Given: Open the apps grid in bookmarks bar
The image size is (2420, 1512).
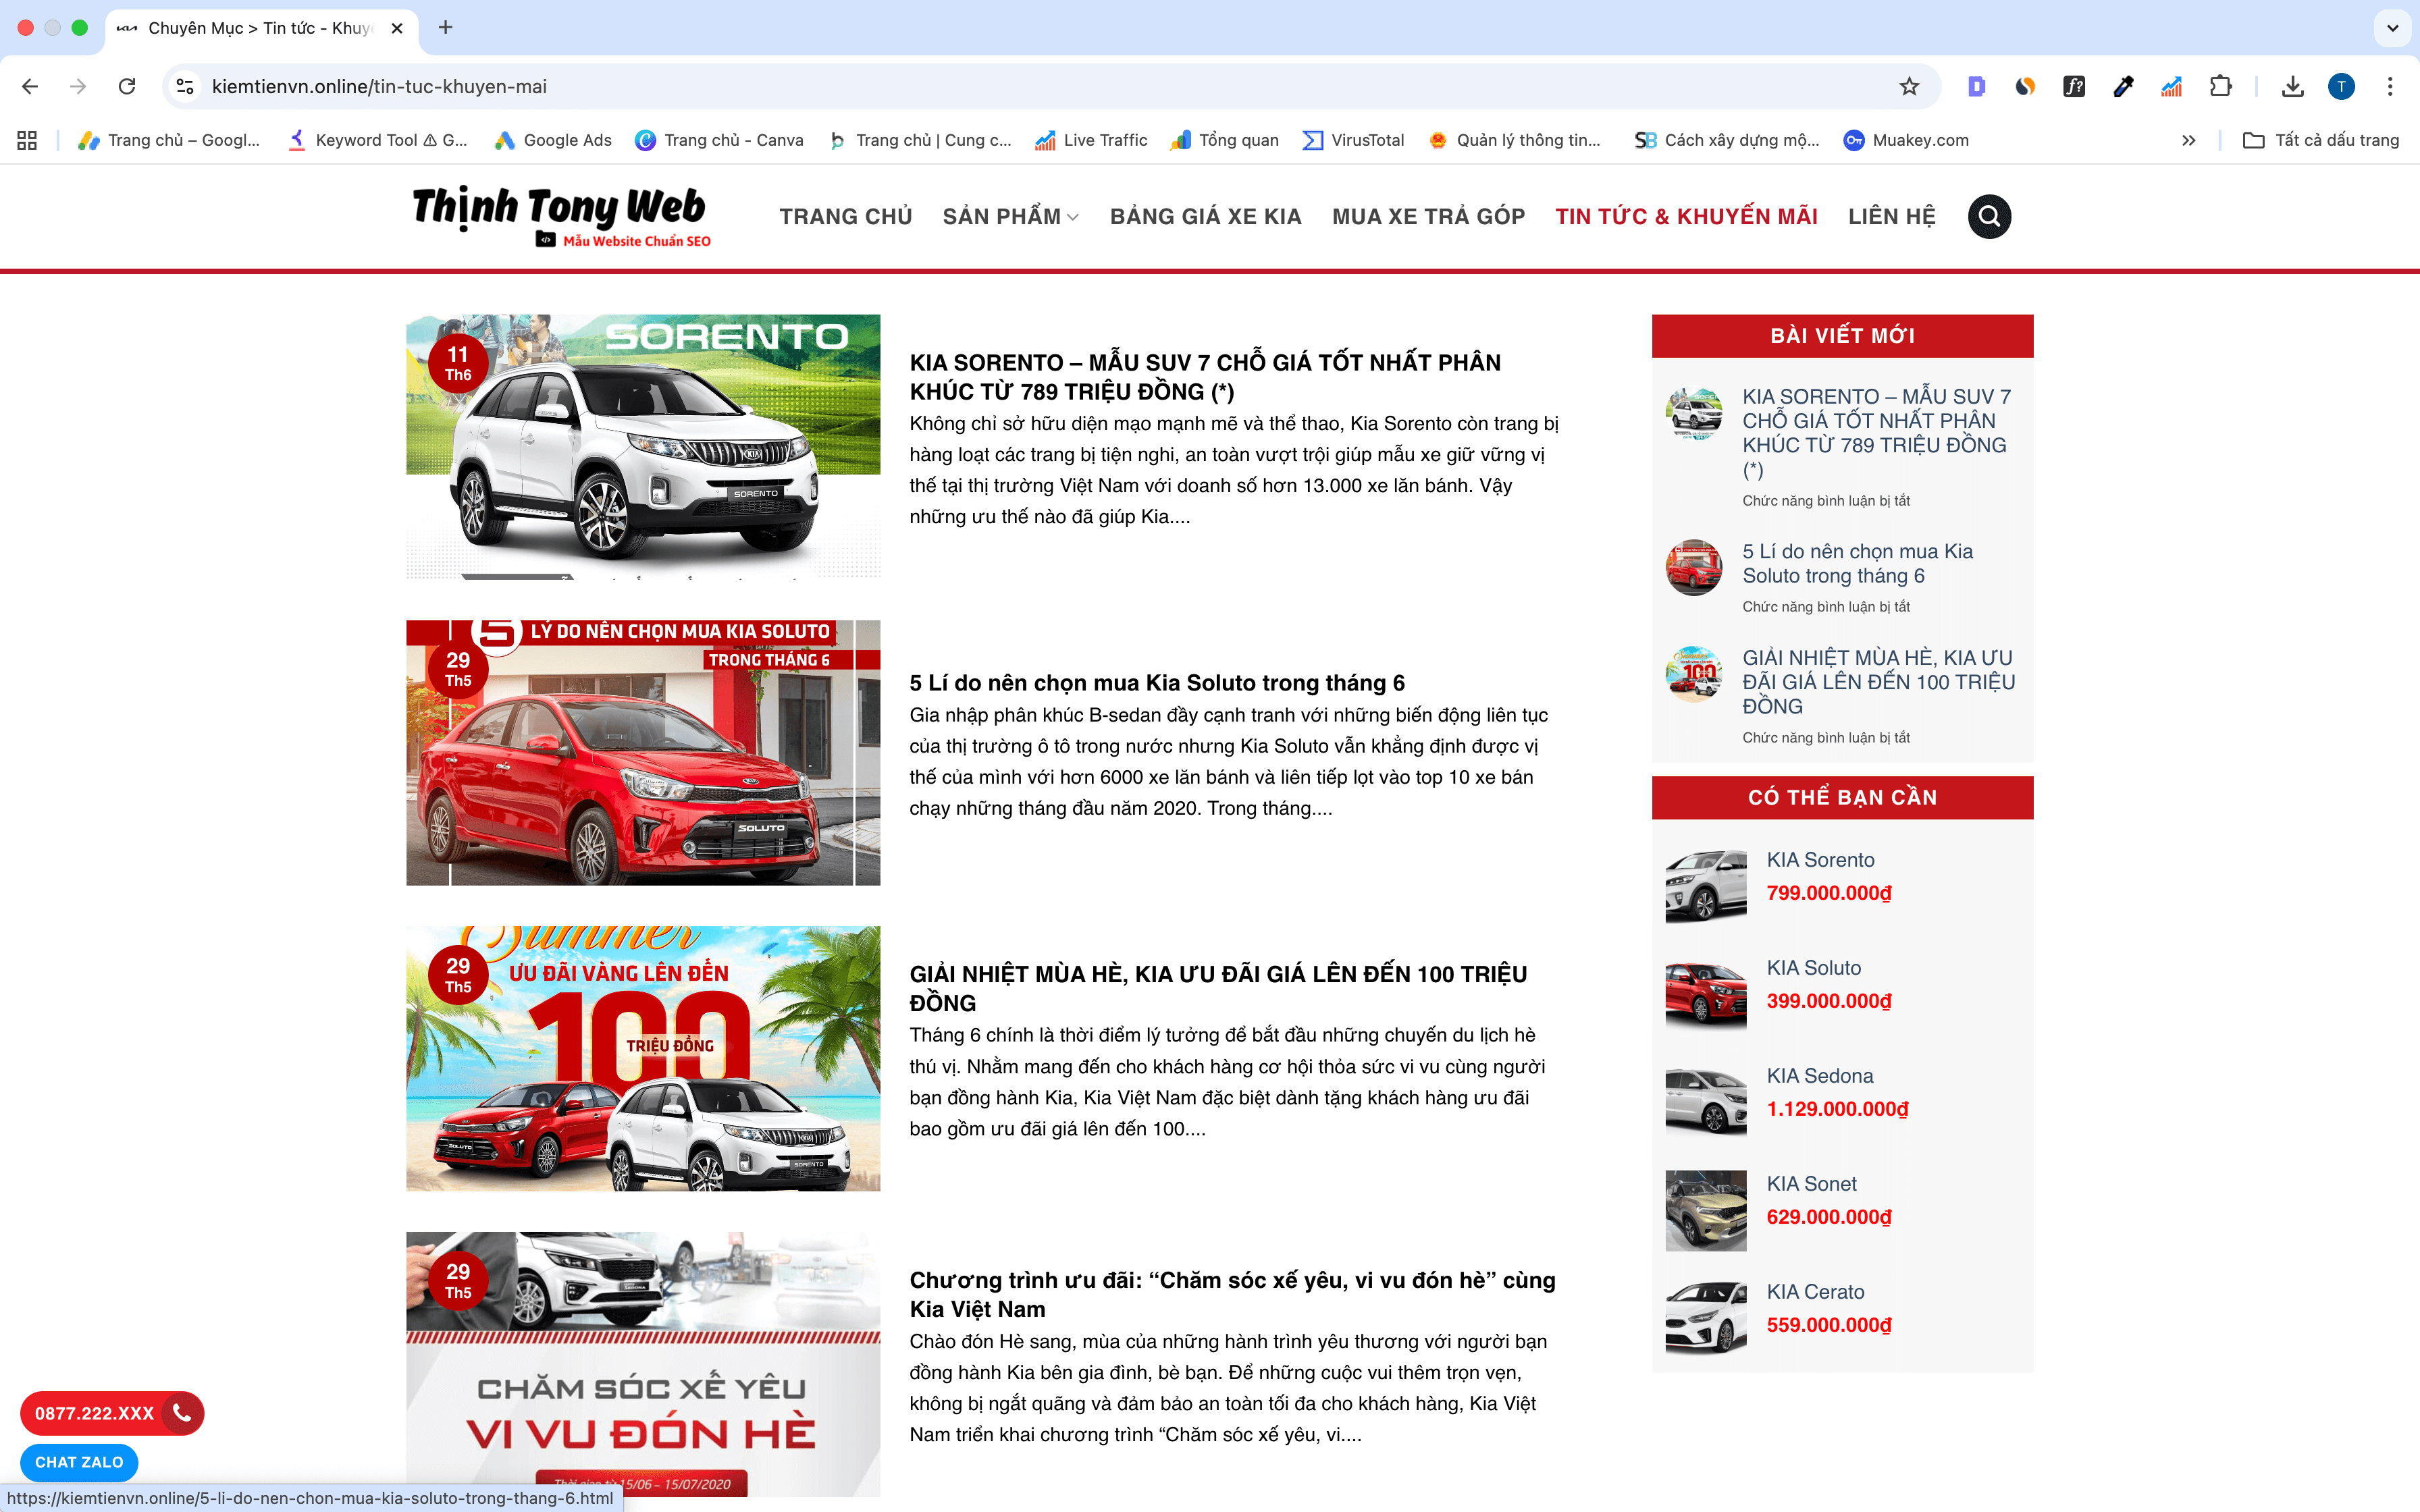Looking at the screenshot, I should click(27, 140).
